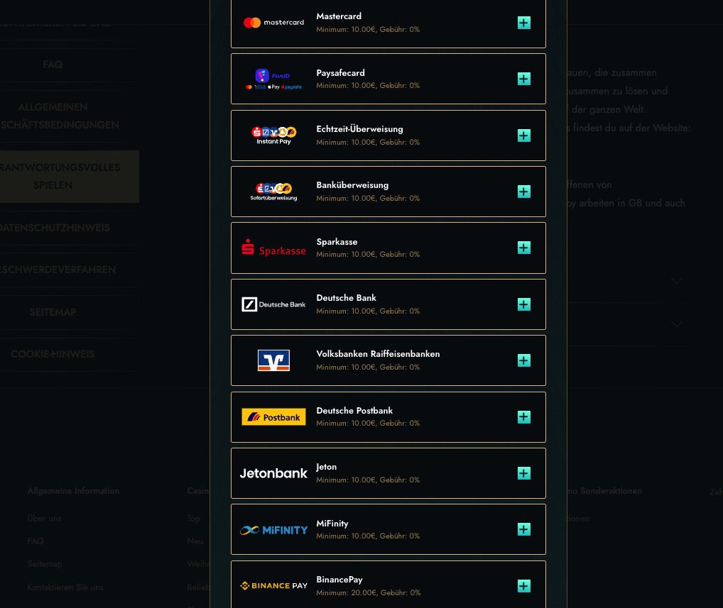723x608 pixels.
Task: Expand the Banküberweisung plus icon
Action: [524, 192]
